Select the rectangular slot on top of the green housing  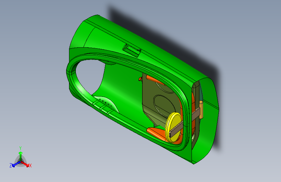coord(132,50)
